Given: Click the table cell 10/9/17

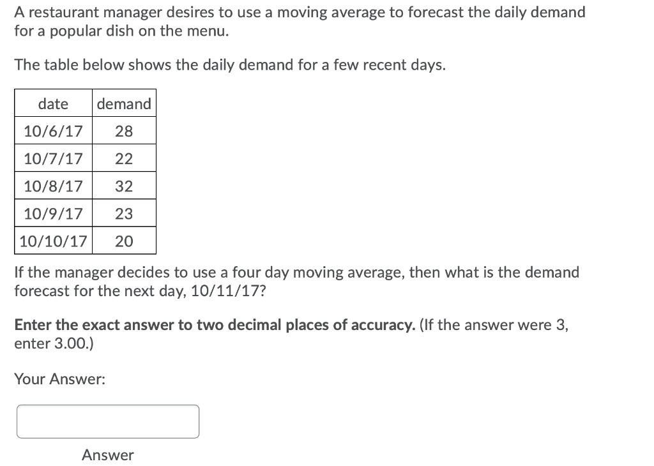Looking at the screenshot, I should pyautogui.click(x=52, y=213).
